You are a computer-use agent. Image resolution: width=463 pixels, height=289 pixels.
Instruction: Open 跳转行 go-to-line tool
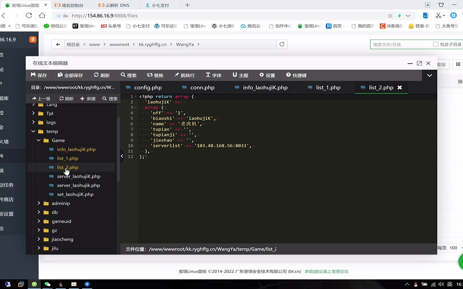point(185,75)
